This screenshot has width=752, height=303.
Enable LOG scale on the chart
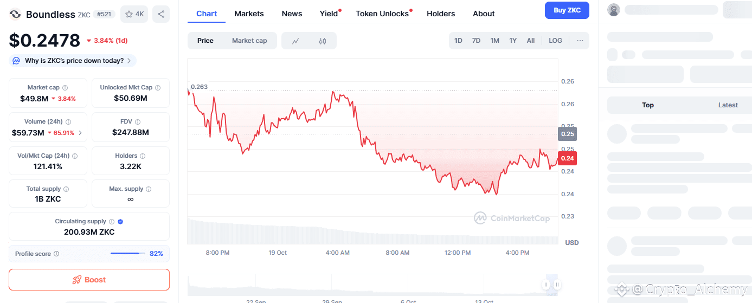coord(555,41)
